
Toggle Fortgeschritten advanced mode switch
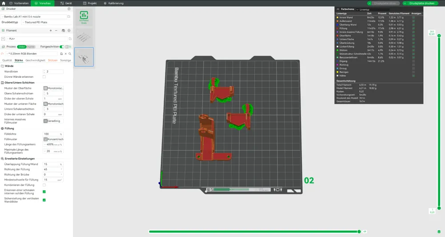pyautogui.click(x=62, y=47)
